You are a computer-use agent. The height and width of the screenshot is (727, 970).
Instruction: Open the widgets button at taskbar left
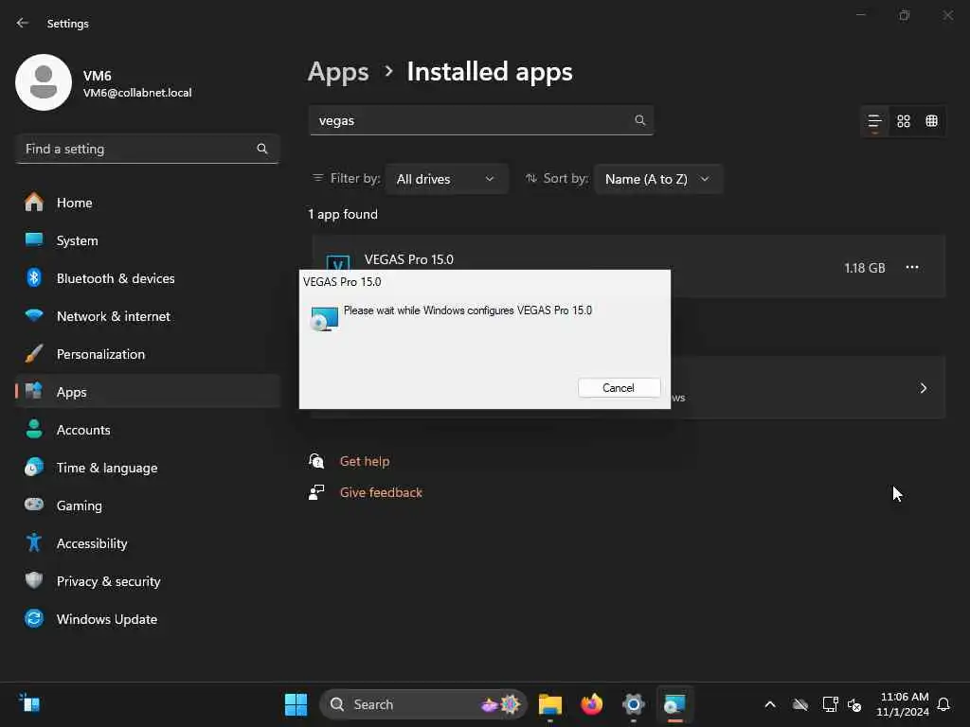point(29,703)
